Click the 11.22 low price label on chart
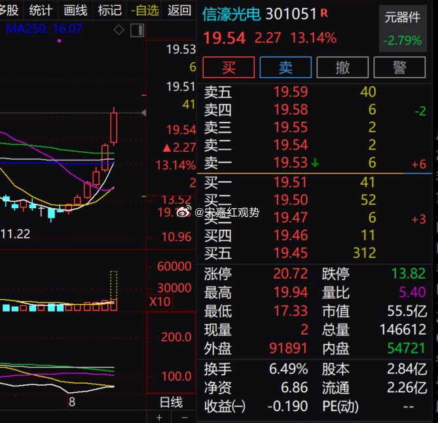This screenshot has width=438, height=423. [x=15, y=234]
